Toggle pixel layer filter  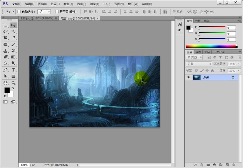coord(209,57)
